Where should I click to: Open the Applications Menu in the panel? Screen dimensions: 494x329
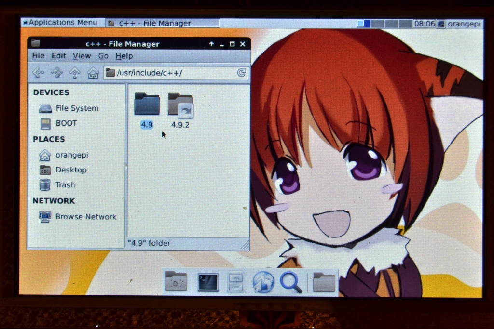60,22
